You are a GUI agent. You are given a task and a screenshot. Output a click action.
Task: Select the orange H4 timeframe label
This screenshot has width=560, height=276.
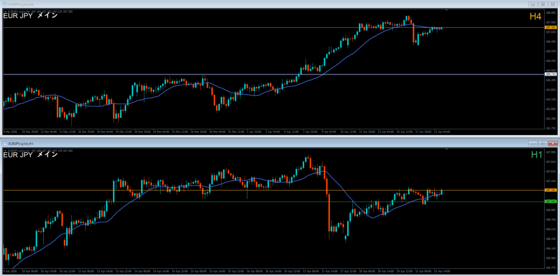535,17
